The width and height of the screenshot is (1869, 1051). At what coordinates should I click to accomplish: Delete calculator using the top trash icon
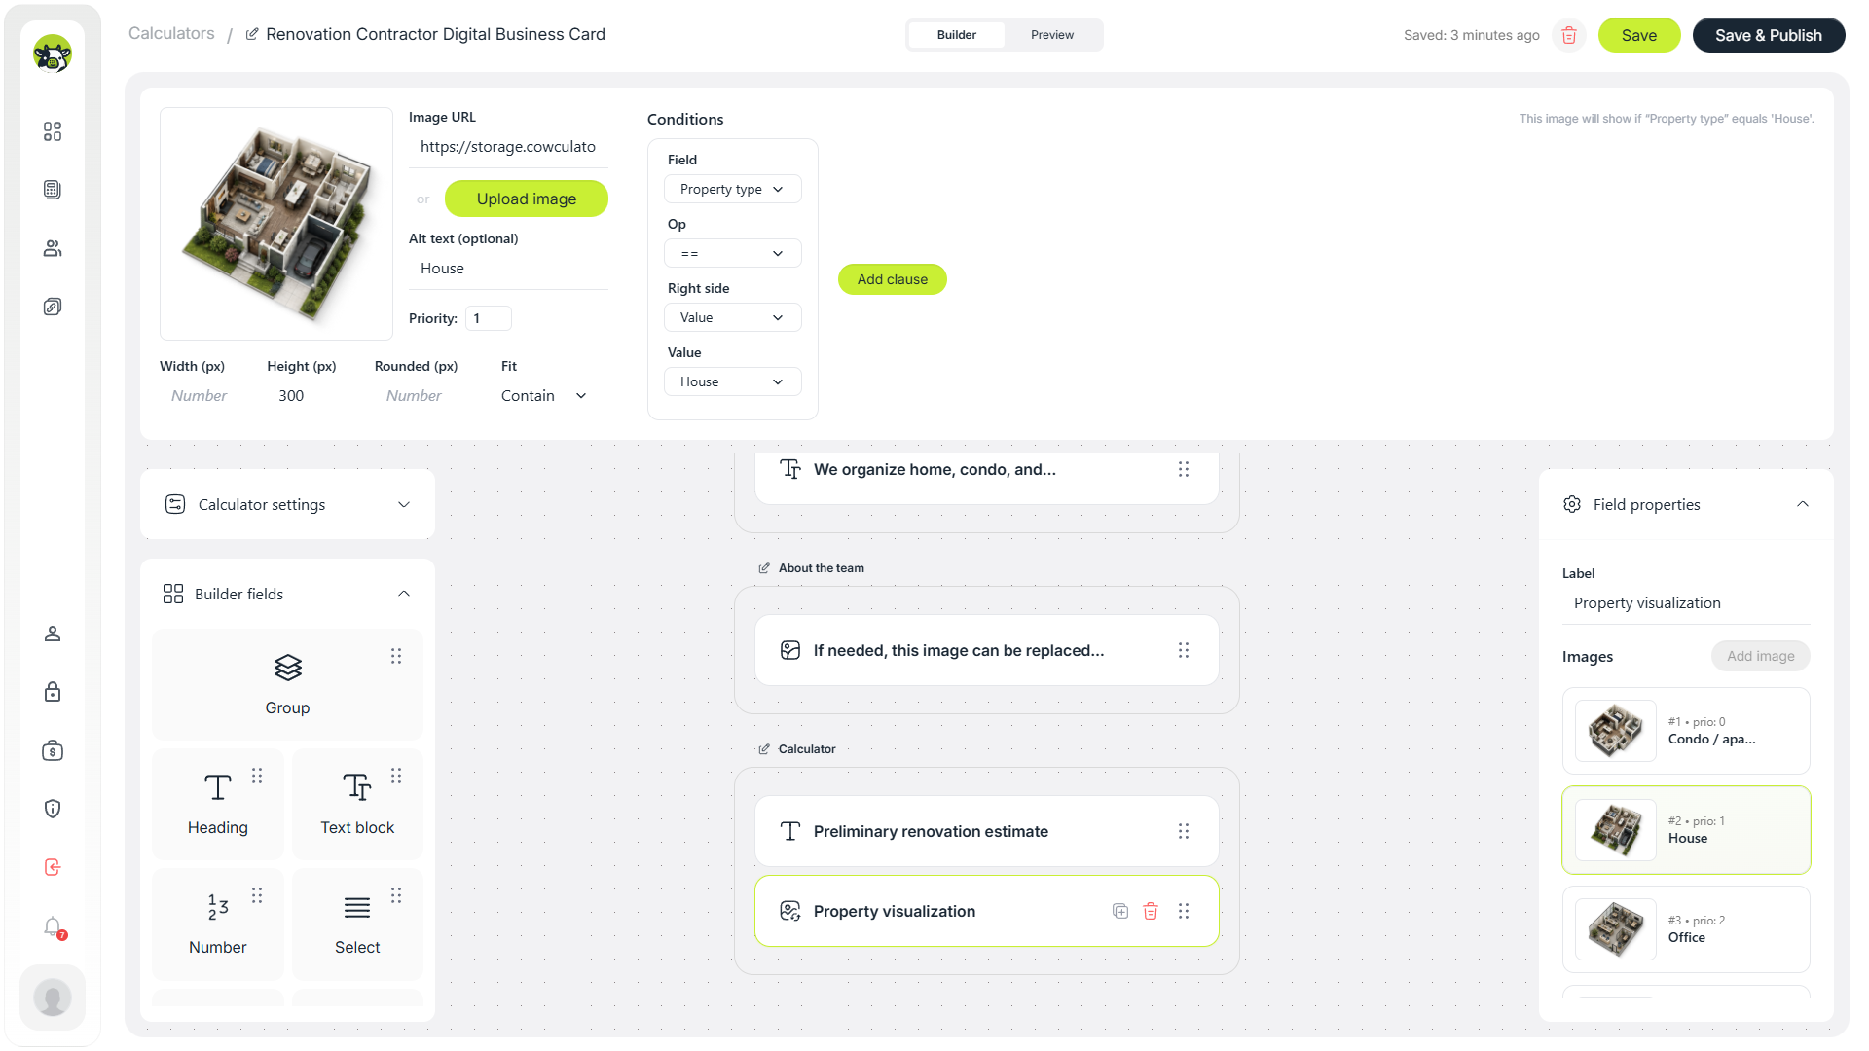(x=1569, y=35)
